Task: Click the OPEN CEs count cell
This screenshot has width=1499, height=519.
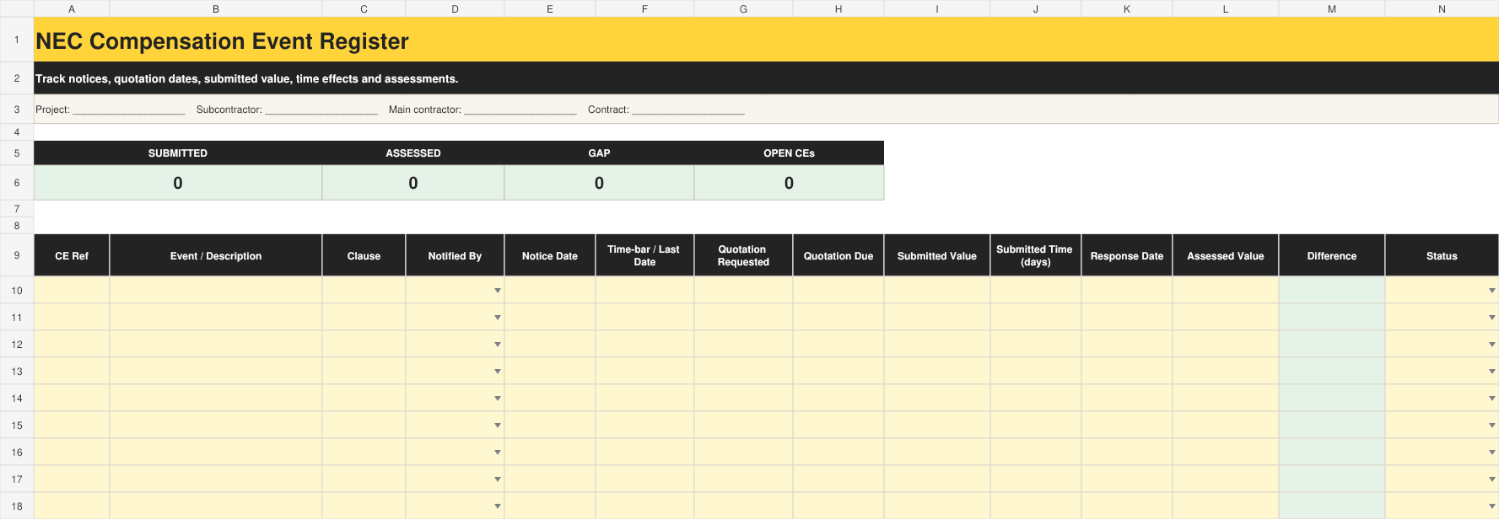Action: (x=789, y=183)
